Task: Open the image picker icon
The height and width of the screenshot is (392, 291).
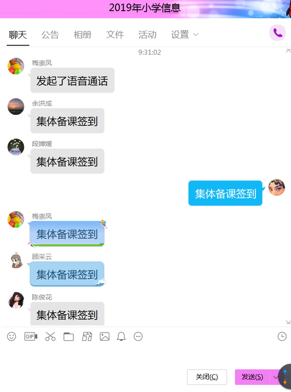Action: [x=105, y=337]
